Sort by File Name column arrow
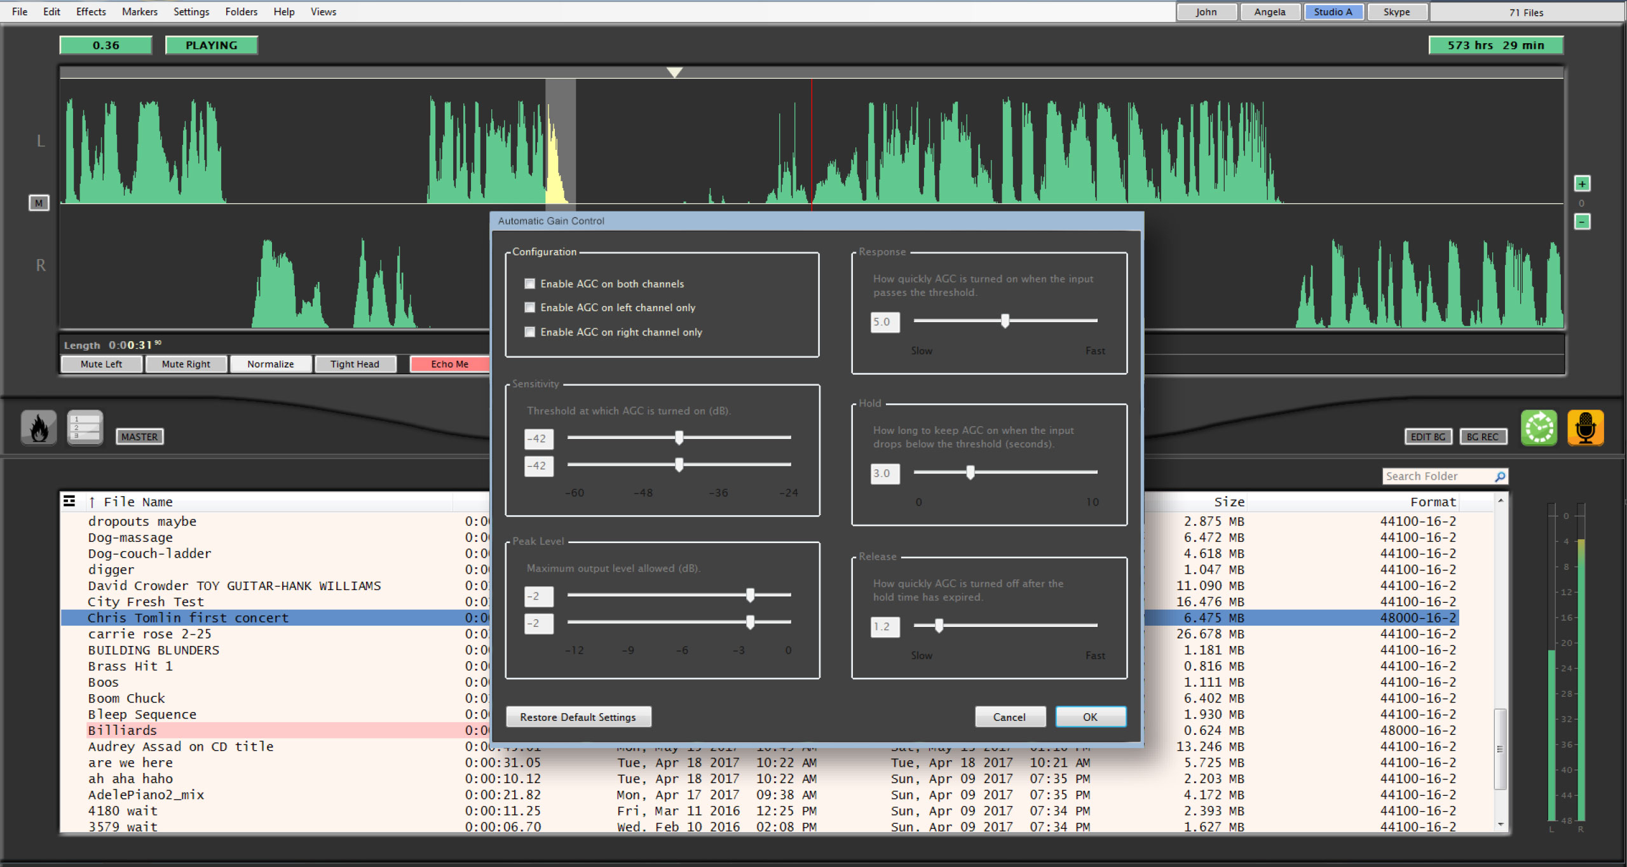1627x867 pixels. 92,502
